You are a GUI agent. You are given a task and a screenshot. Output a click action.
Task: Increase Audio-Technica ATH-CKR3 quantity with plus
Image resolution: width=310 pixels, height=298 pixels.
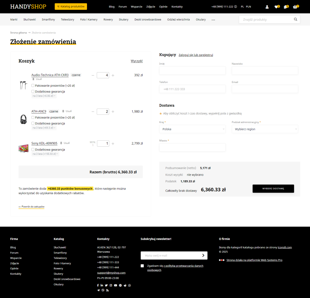pyautogui.click(x=113, y=75)
